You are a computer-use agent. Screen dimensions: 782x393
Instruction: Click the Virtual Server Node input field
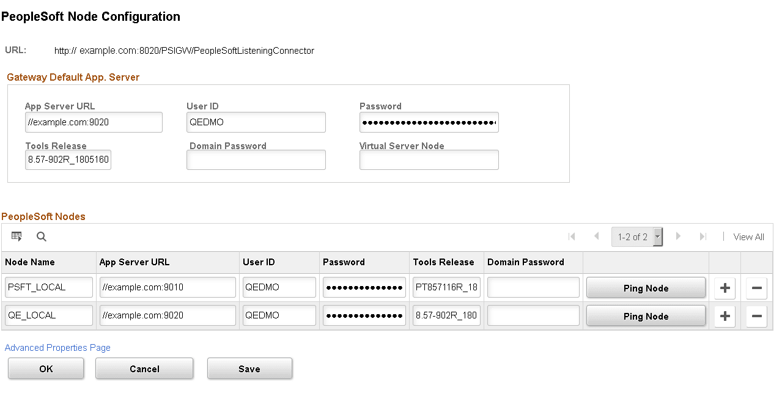[x=429, y=160]
